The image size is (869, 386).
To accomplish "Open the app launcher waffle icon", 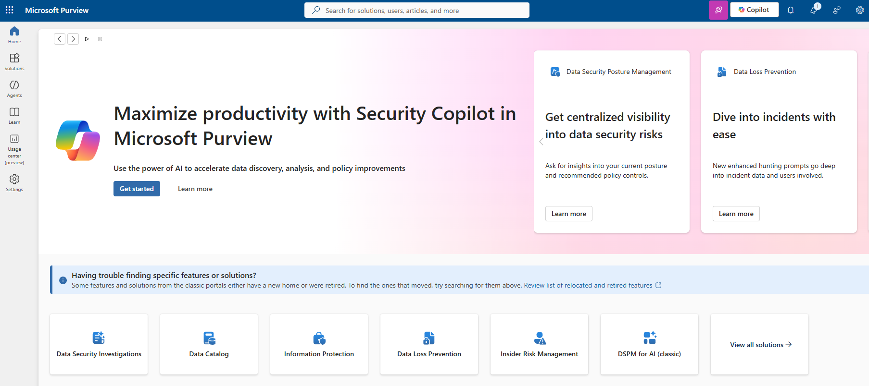I will tap(10, 10).
